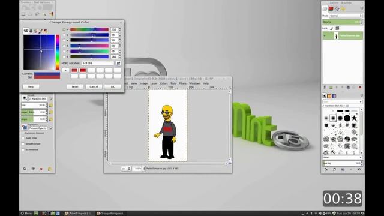Switch to the CMYK printer selector tab
This screenshot has width=384, height=216.
pyautogui.click(x=31, y=31)
